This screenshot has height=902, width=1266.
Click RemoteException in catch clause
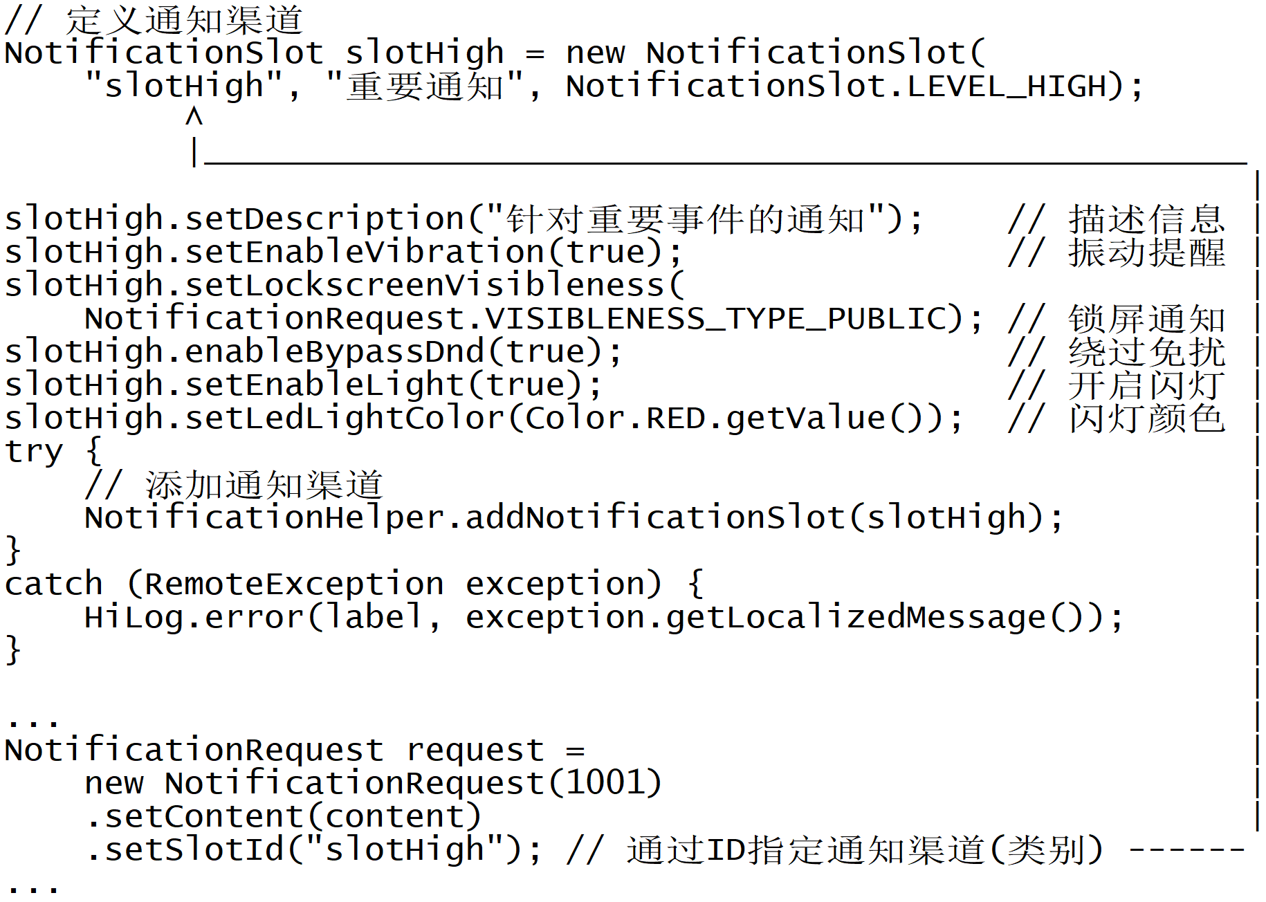(x=294, y=585)
